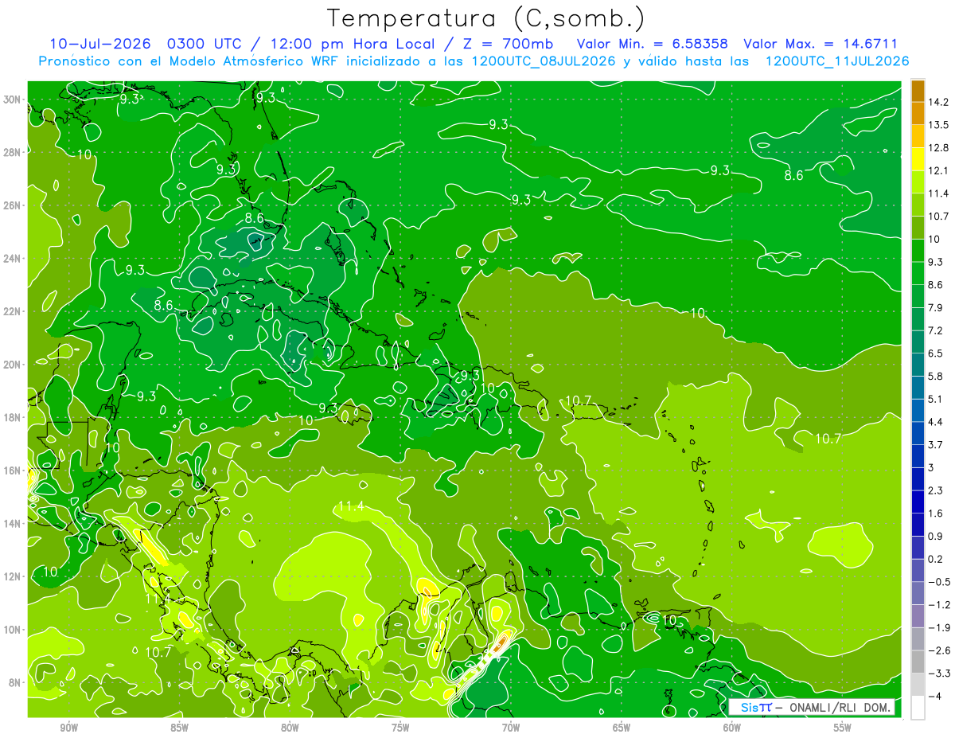Click the colorbar value label 7.9
The image size is (955, 738).
click(934, 307)
